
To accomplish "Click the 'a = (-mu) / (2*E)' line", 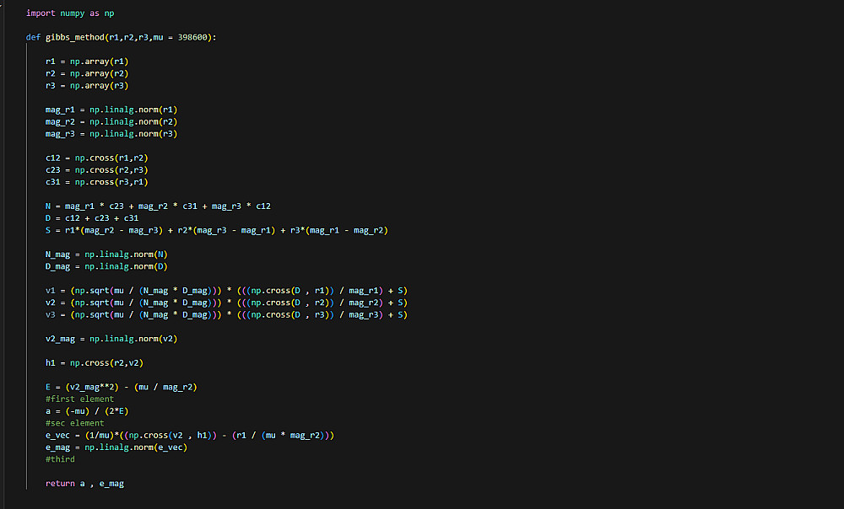I will 85,411.
